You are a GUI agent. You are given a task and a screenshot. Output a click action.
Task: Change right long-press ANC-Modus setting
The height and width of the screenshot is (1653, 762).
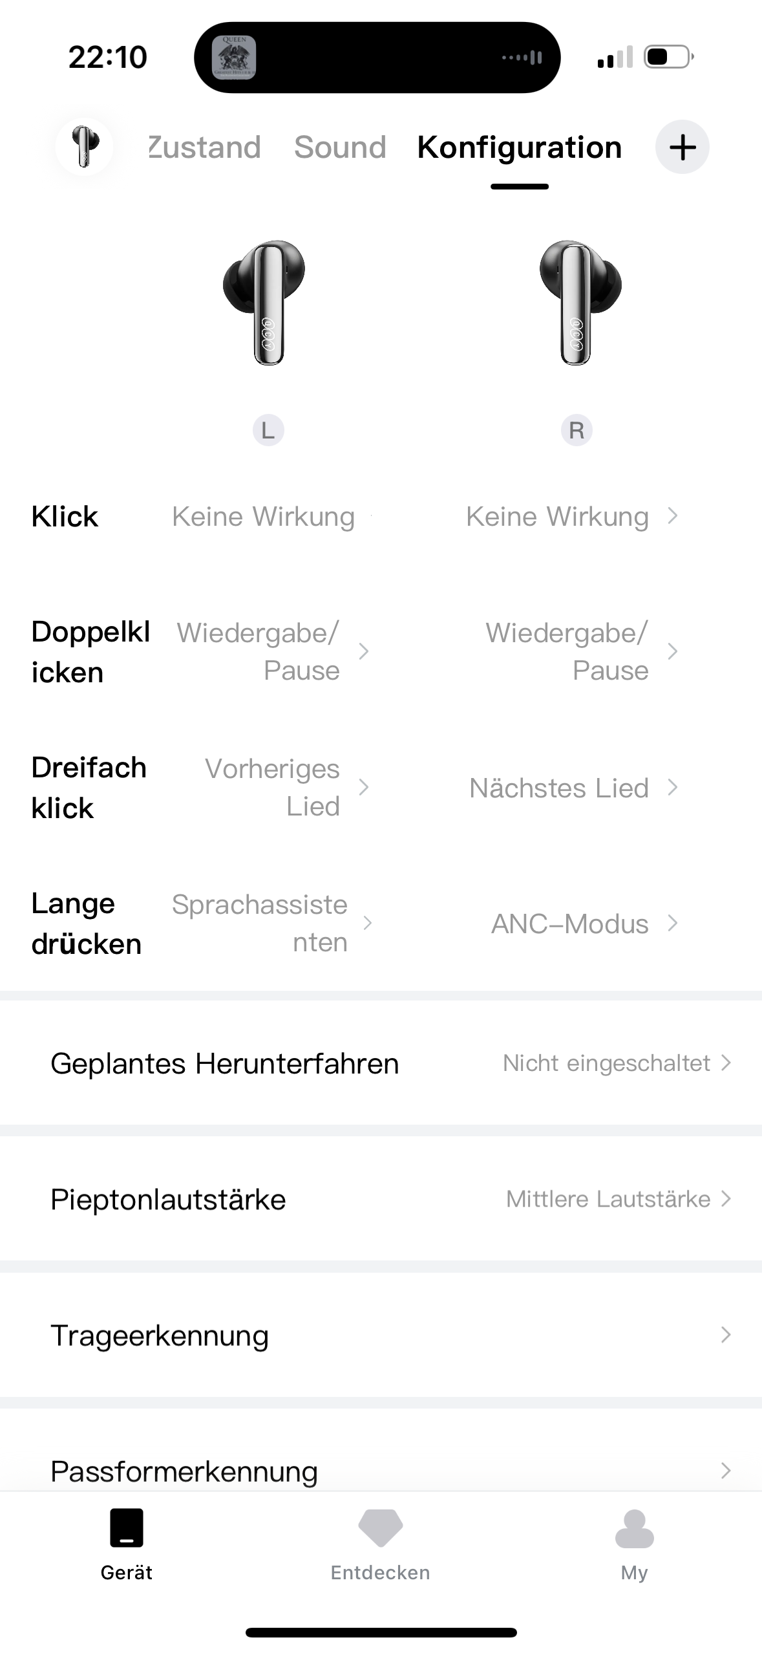[x=583, y=924]
